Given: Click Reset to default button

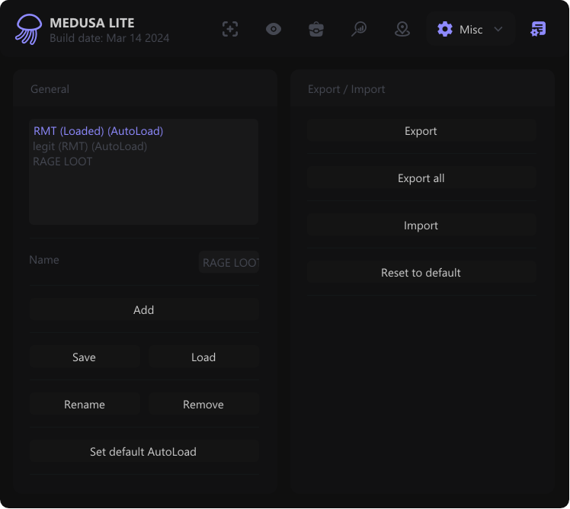Looking at the screenshot, I should click(421, 273).
